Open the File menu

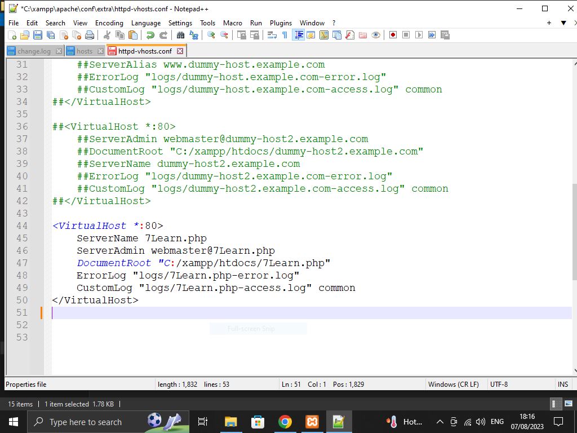pos(14,23)
